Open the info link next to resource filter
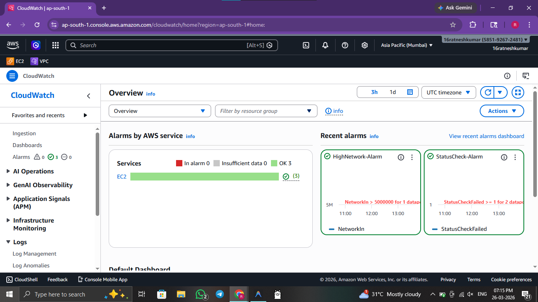Viewport: 538px width, 302px height. coord(334,111)
